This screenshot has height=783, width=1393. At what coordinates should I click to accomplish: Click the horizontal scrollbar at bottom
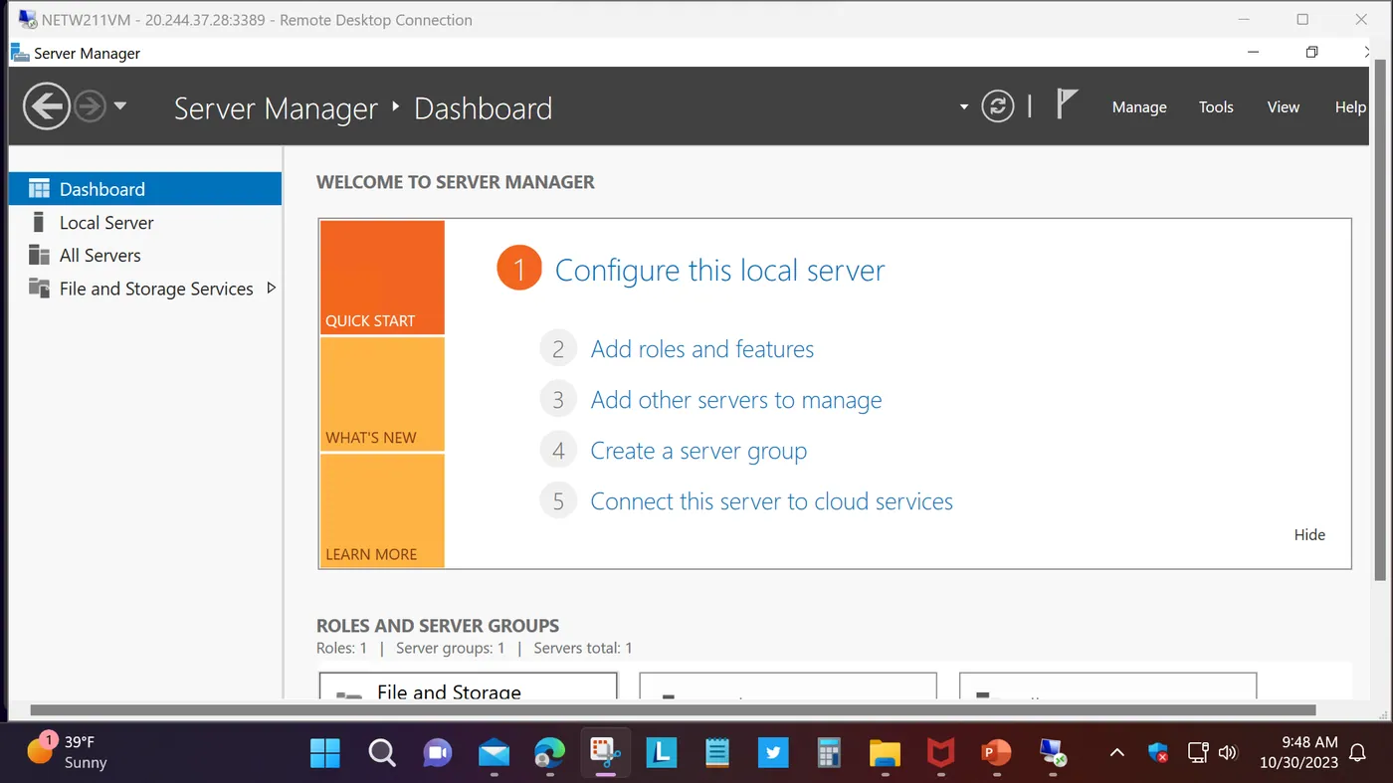[673, 710]
